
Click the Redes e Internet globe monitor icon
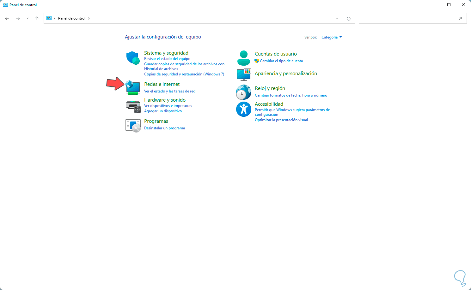pos(133,87)
